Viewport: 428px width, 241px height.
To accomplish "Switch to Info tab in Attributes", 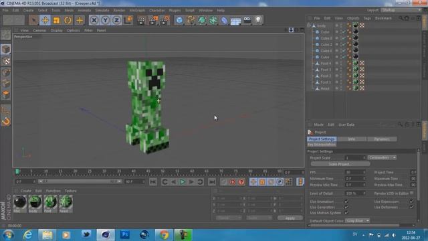I will point(352,139).
